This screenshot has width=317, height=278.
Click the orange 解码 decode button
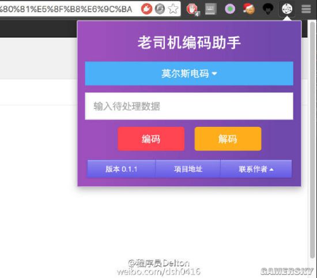(x=228, y=139)
